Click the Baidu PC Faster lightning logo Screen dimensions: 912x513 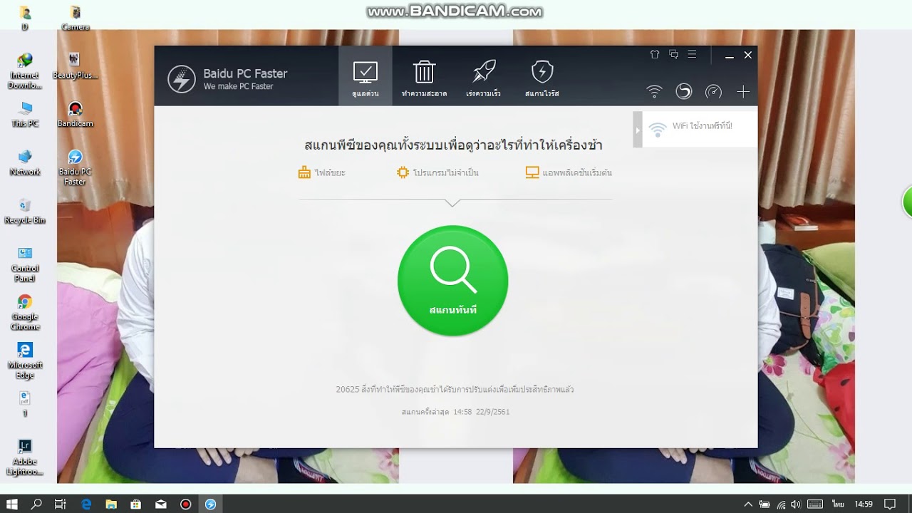182,79
